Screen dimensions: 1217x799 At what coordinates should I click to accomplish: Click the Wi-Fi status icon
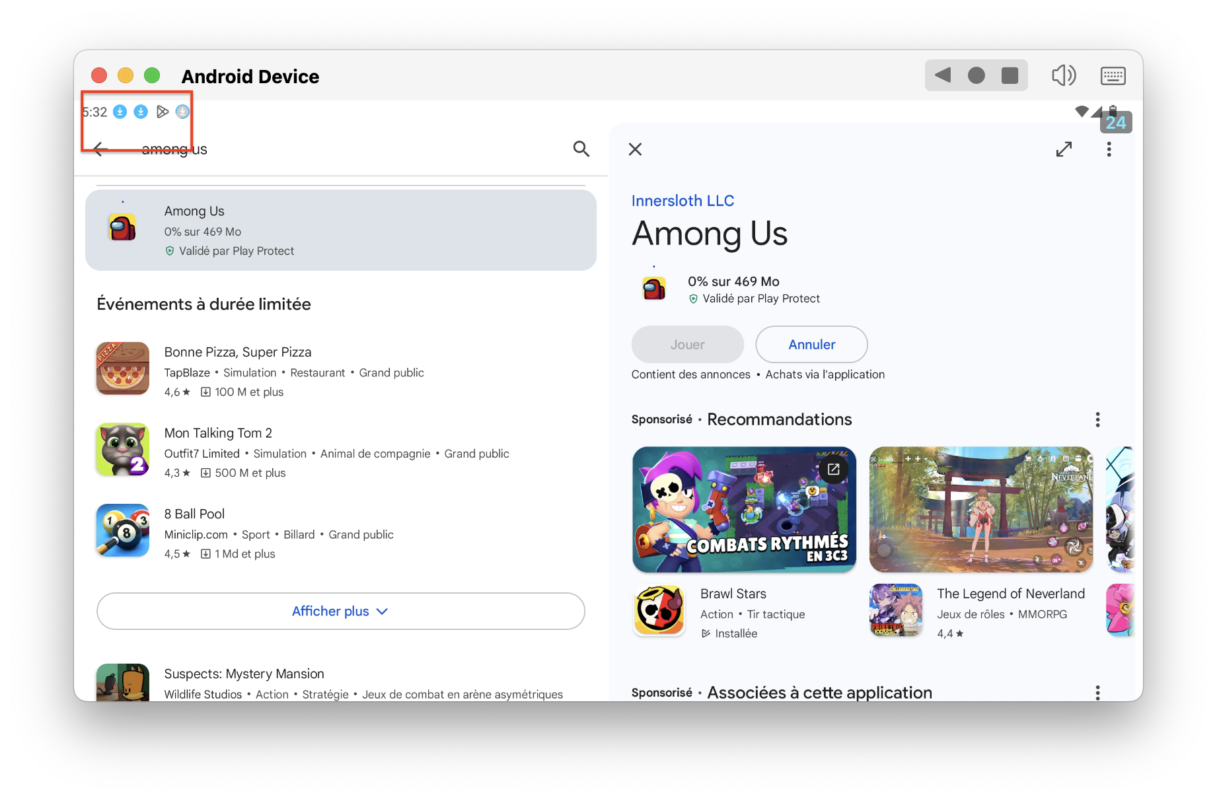point(1082,111)
